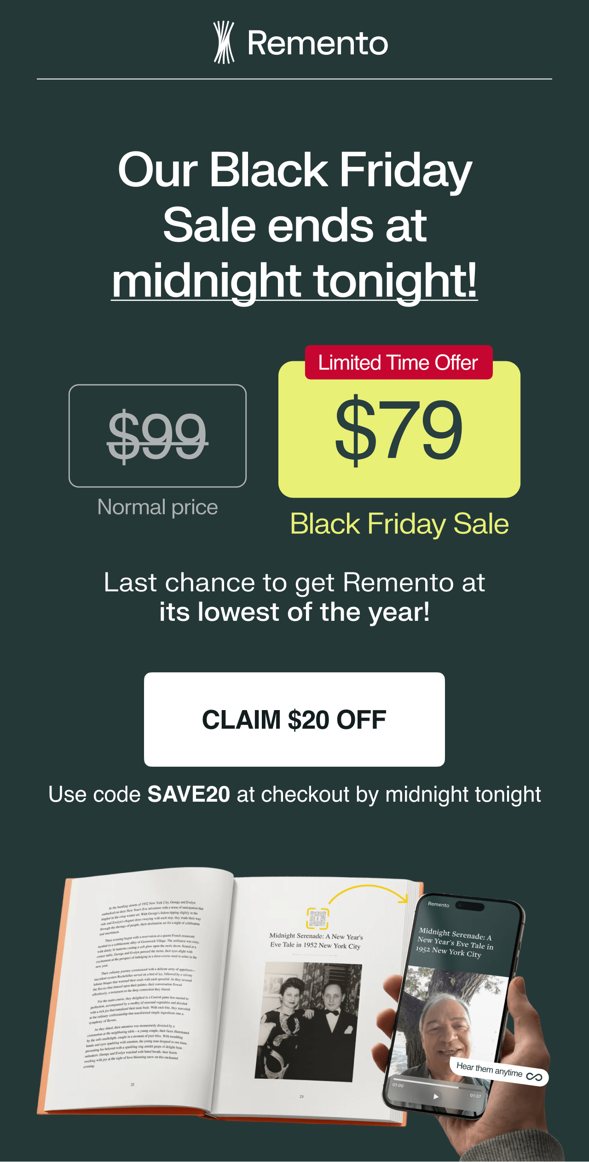The width and height of the screenshot is (589, 1162).
Task: Click the Remento wordmark text
Action: 318,44
